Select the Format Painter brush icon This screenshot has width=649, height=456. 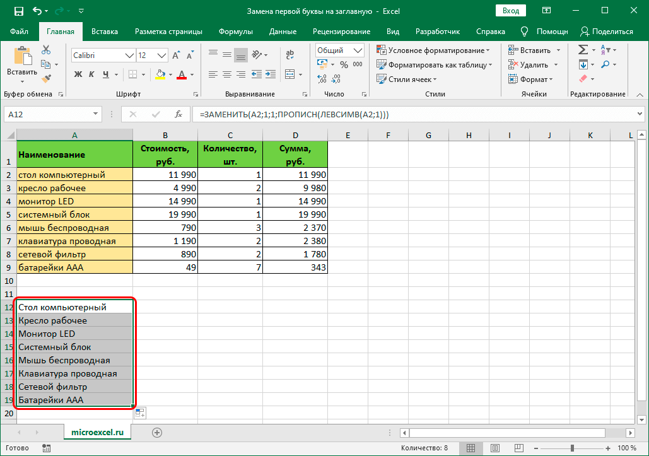tap(46, 78)
